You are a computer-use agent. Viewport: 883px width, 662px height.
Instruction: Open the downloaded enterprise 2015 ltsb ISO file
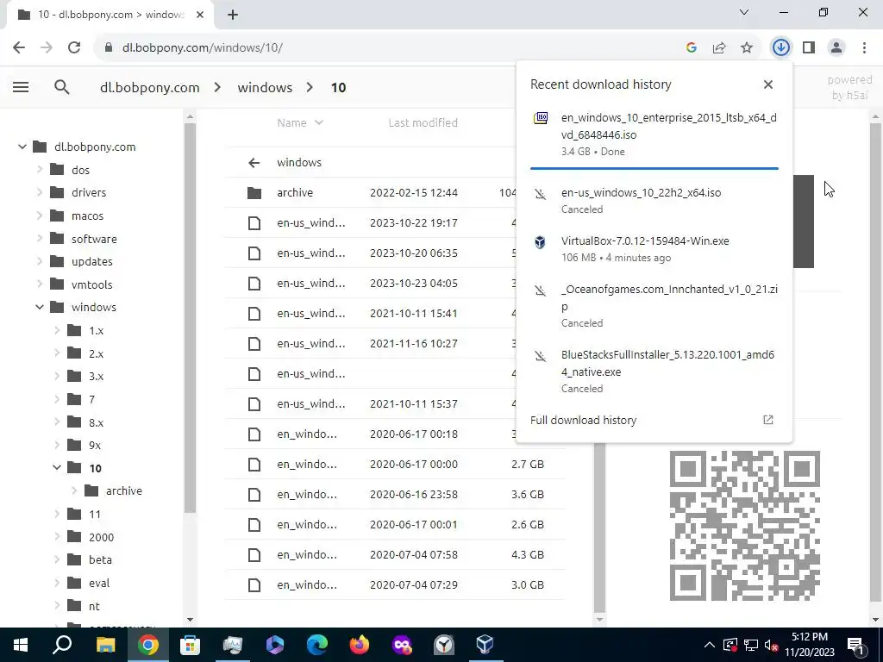[654, 134]
